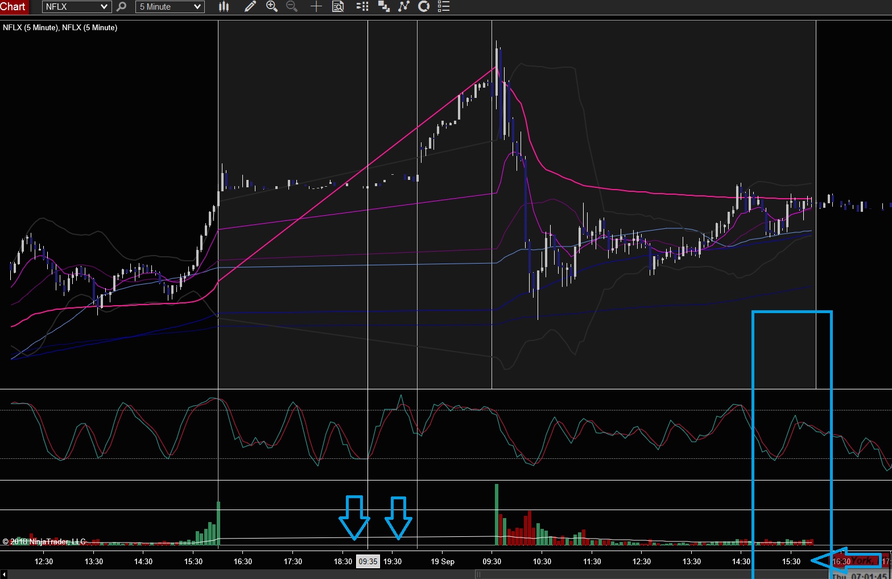Click the horizontal scrollbar left arrow
This screenshot has width=892, height=579.
[x=4, y=574]
